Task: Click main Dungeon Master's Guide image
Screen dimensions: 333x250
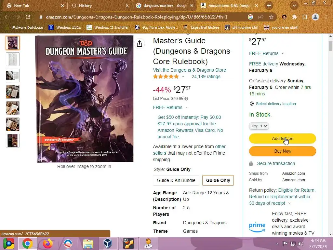Action: pos(85,99)
